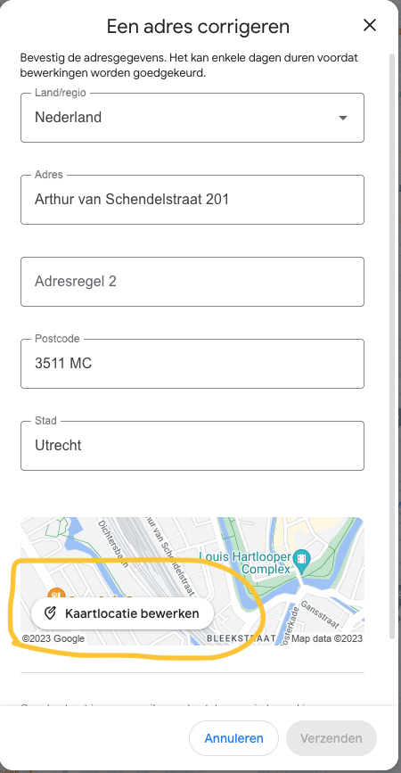Click into the Adresregel 2 field
Image resolution: width=401 pixels, height=773 pixels.
(x=192, y=282)
